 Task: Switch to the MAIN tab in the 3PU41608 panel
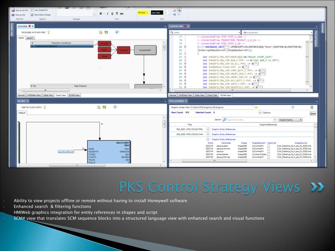coord(21,38)
